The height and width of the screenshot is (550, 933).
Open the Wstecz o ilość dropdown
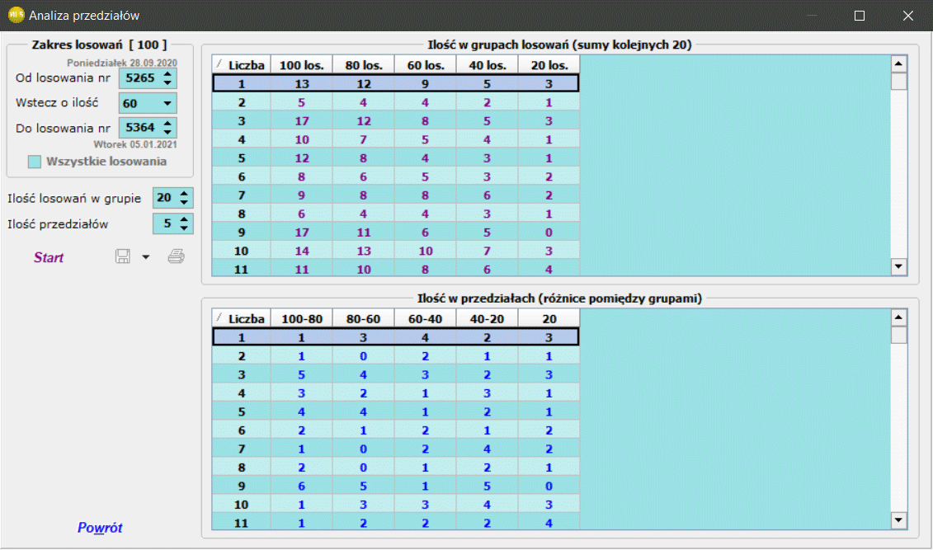(167, 103)
